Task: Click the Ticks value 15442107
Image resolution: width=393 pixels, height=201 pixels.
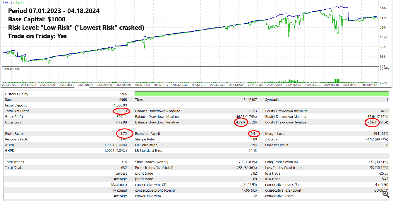Action: (x=250, y=100)
